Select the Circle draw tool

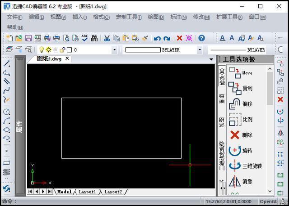coord(7,112)
